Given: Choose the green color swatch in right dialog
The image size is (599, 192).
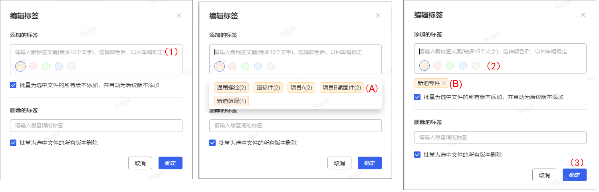Looking at the screenshot, I should click(450, 66).
